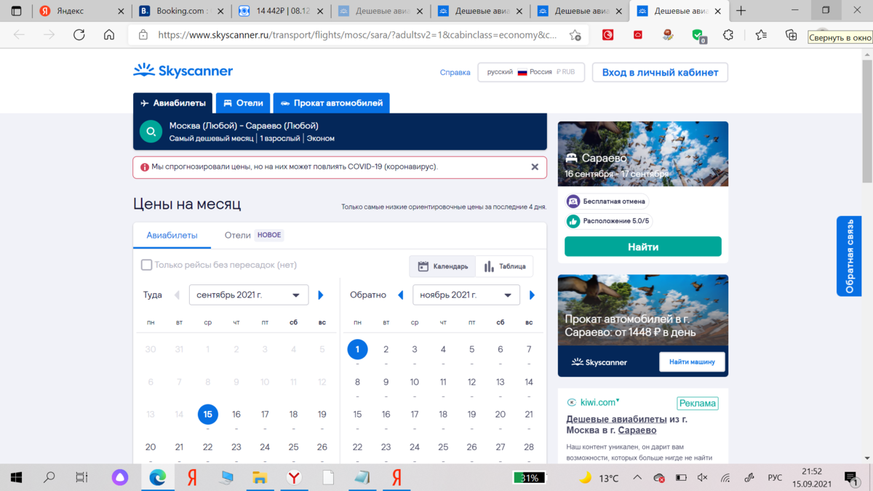873x491 pixels.
Task: Switch to Яндекс browser tab
Action: pos(81,11)
